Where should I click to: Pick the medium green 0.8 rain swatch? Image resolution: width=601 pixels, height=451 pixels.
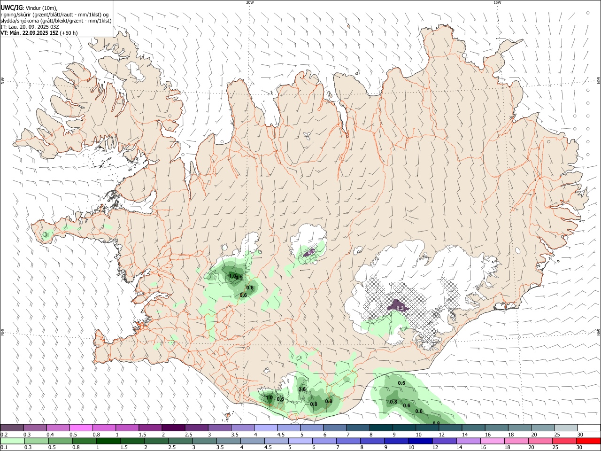pyautogui.click(x=84, y=441)
